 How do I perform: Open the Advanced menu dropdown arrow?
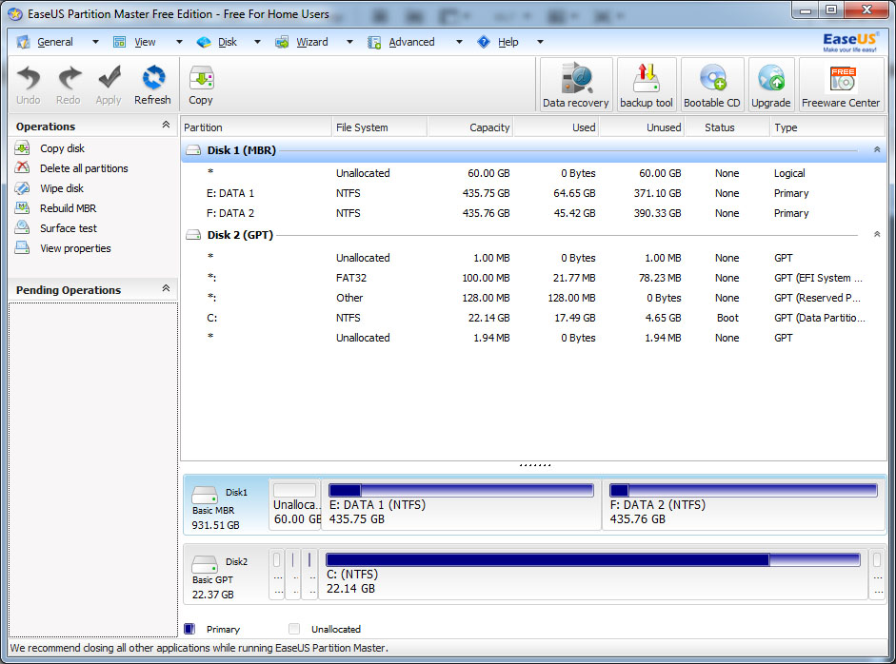coord(459,42)
